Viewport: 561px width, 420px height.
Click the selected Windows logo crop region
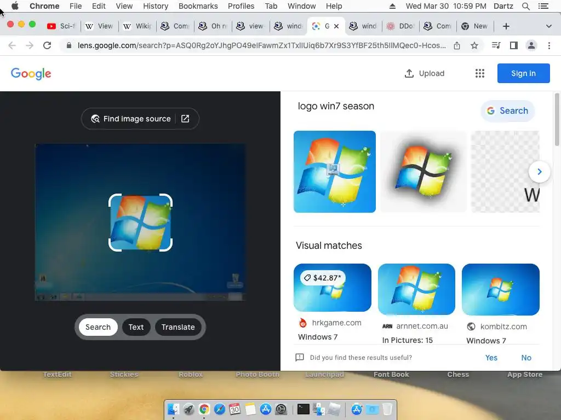[140, 223]
